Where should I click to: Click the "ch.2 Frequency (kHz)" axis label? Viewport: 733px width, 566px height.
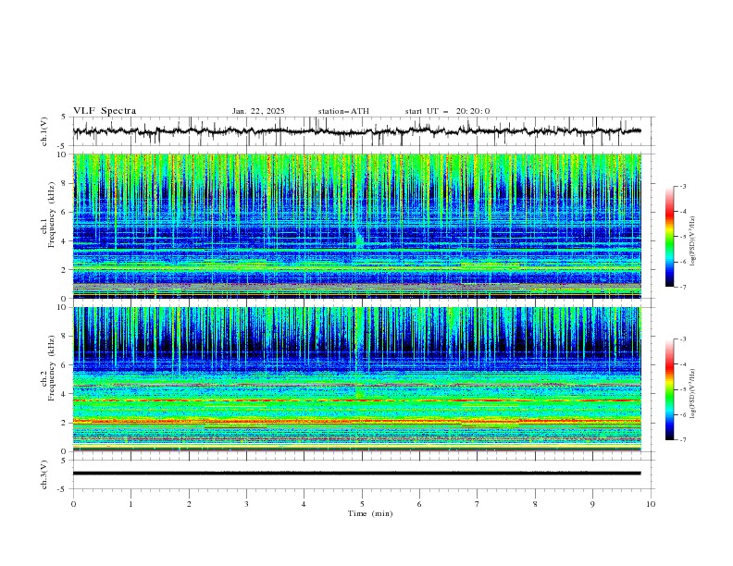click(48, 367)
